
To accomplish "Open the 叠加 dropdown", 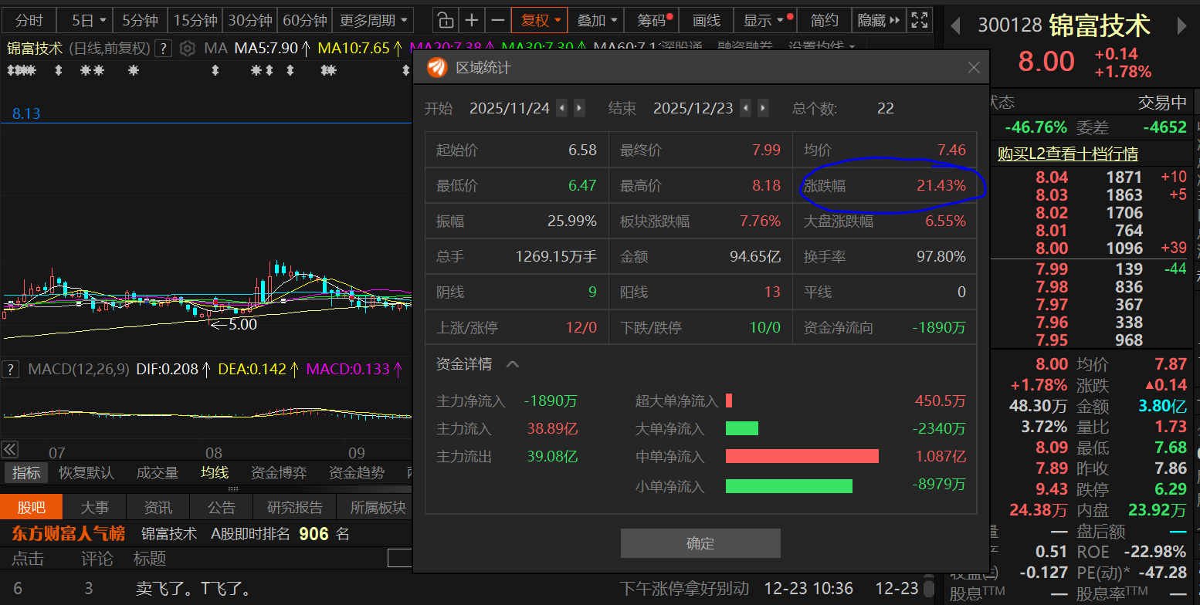I will click(598, 20).
